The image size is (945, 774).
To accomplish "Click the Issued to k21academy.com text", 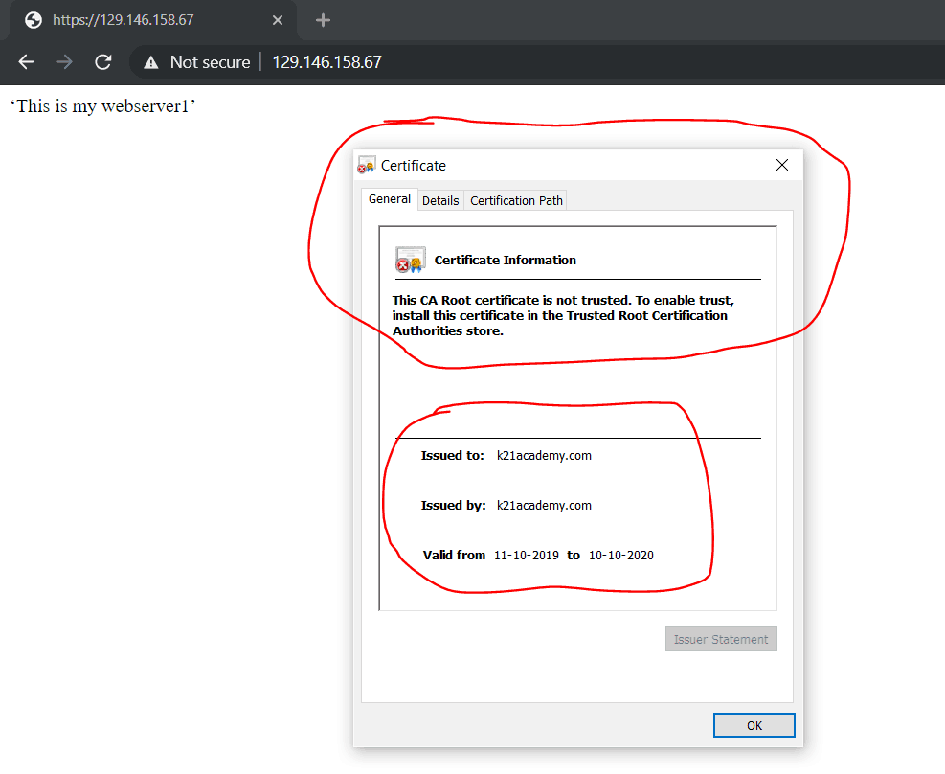I will point(544,455).
